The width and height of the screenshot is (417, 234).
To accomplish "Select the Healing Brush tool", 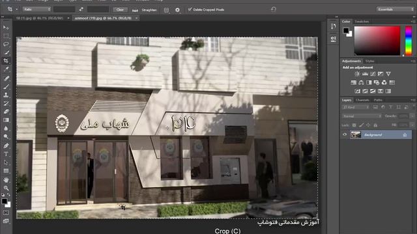I will tap(6, 78).
